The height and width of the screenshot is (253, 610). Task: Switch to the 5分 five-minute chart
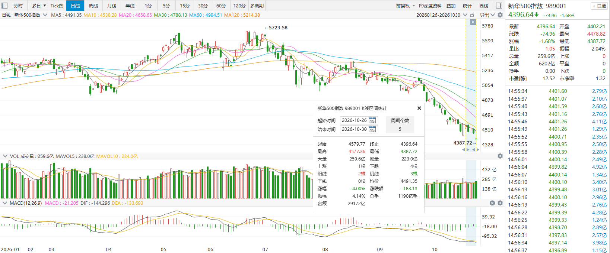[x=166, y=6]
